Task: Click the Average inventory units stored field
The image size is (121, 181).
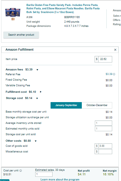Action: [x=103, y=123]
